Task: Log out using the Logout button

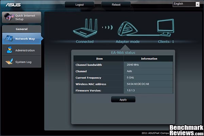Action: tap(80, 5)
